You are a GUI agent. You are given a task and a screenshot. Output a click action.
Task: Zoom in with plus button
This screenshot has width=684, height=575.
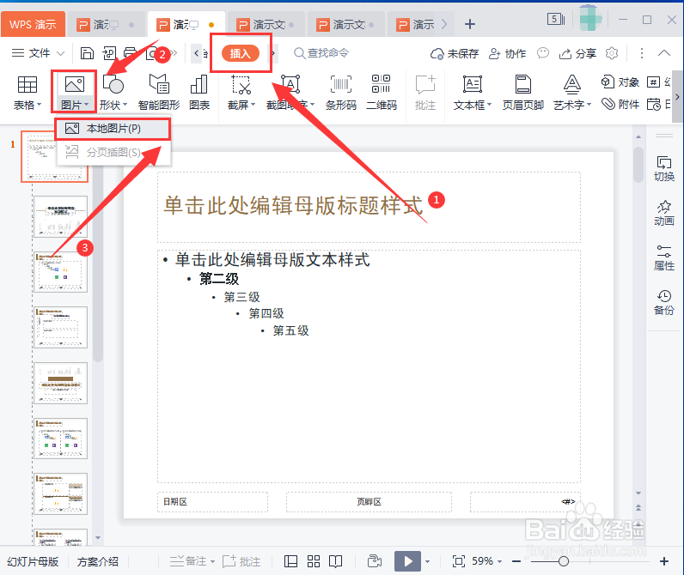664,561
